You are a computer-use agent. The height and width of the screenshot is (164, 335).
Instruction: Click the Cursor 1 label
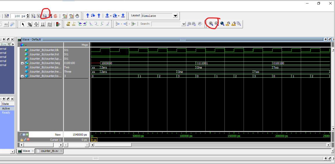click(x=56, y=140)
